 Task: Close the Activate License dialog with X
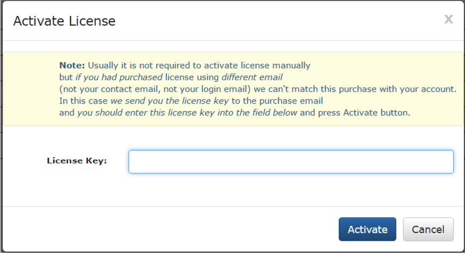(x=448, y=20)
